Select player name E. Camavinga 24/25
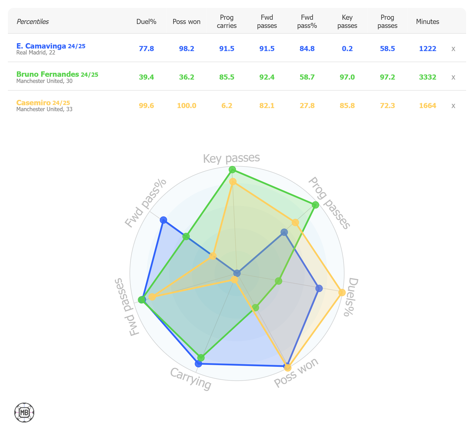 (51, 46)
